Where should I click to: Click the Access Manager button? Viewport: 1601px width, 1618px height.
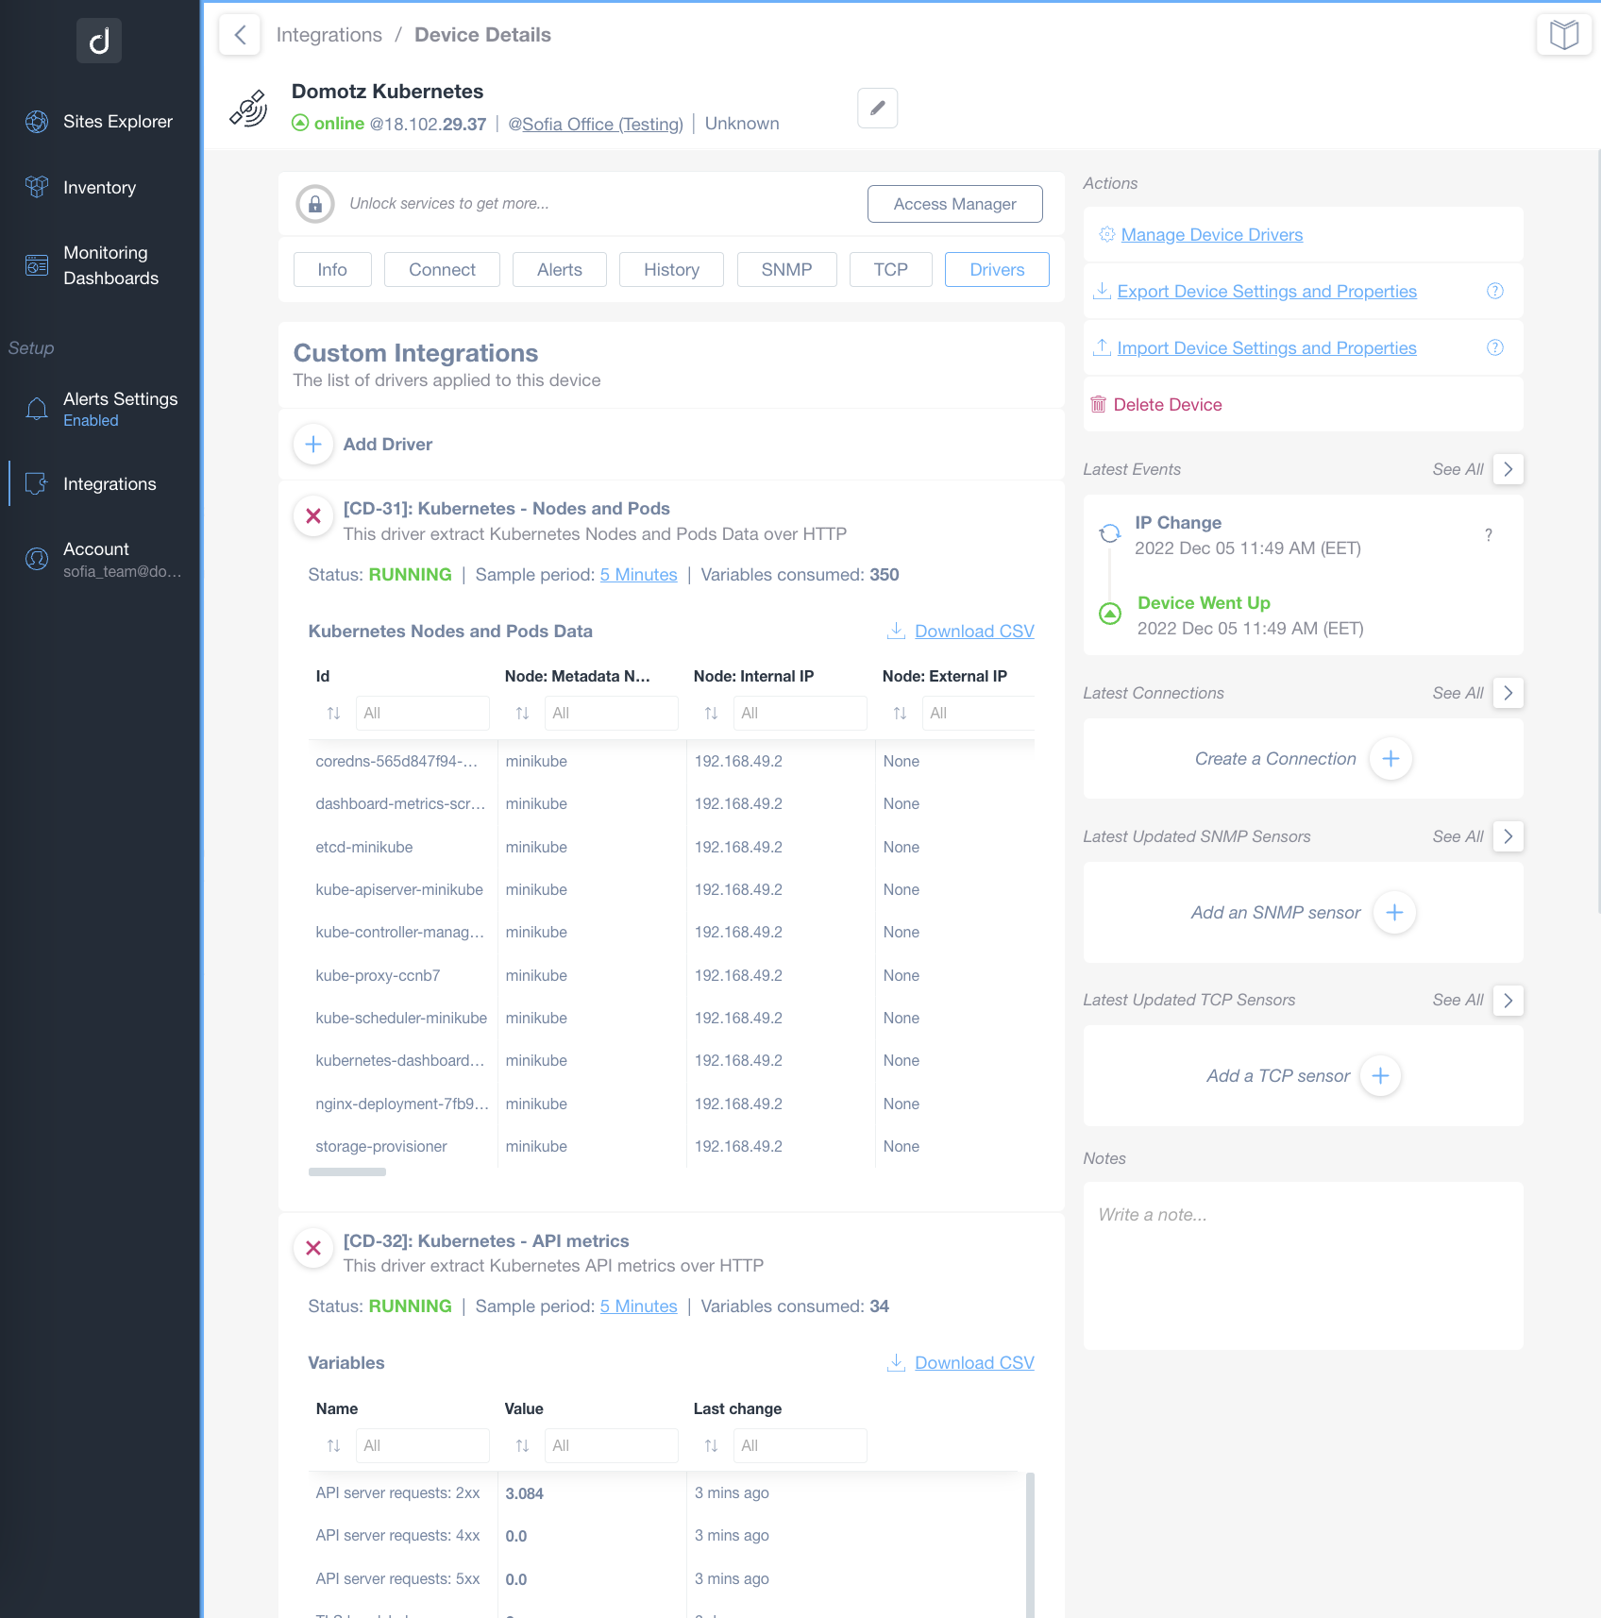954,203
